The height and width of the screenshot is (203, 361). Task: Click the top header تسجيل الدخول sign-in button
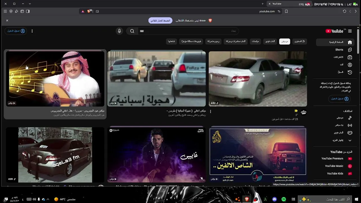coord(16,31)
